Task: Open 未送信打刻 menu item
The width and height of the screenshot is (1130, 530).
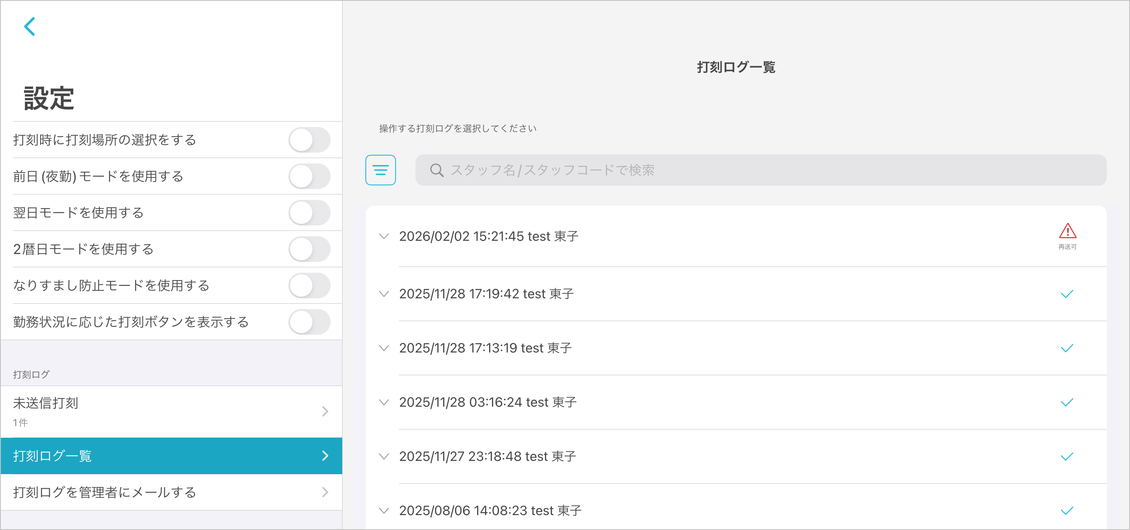Action: (x=171, y=412)
